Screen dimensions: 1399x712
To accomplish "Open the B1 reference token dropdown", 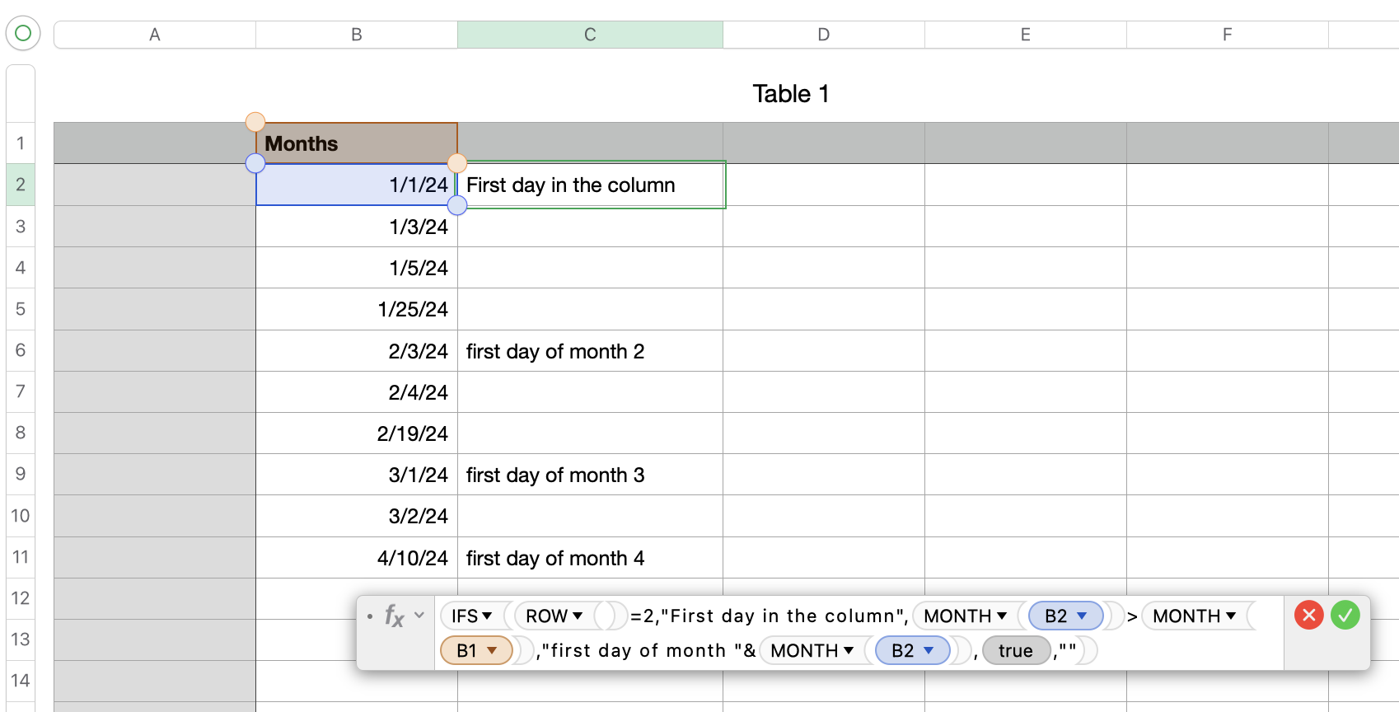I will (492, 650).
